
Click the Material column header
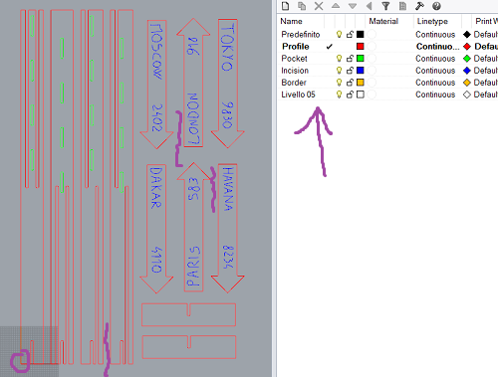pos(383,21)
